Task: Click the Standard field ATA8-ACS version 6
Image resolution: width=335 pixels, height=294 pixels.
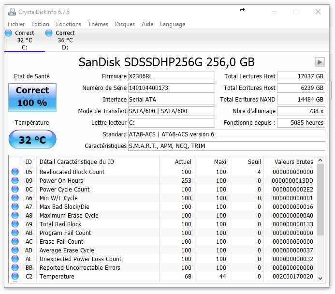Action: (226, 134)
